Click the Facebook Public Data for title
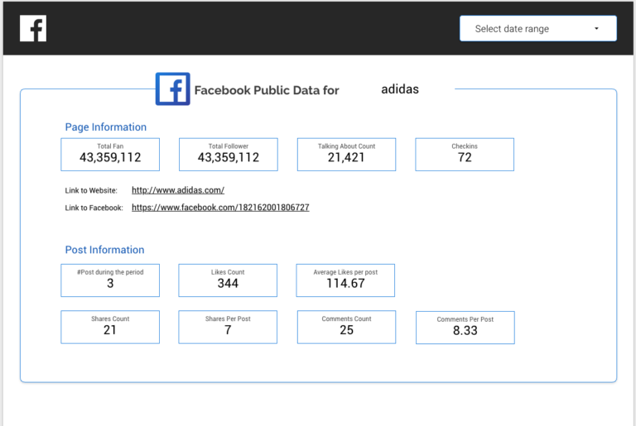This screenshot has height=426, width=636. point(267,90)
